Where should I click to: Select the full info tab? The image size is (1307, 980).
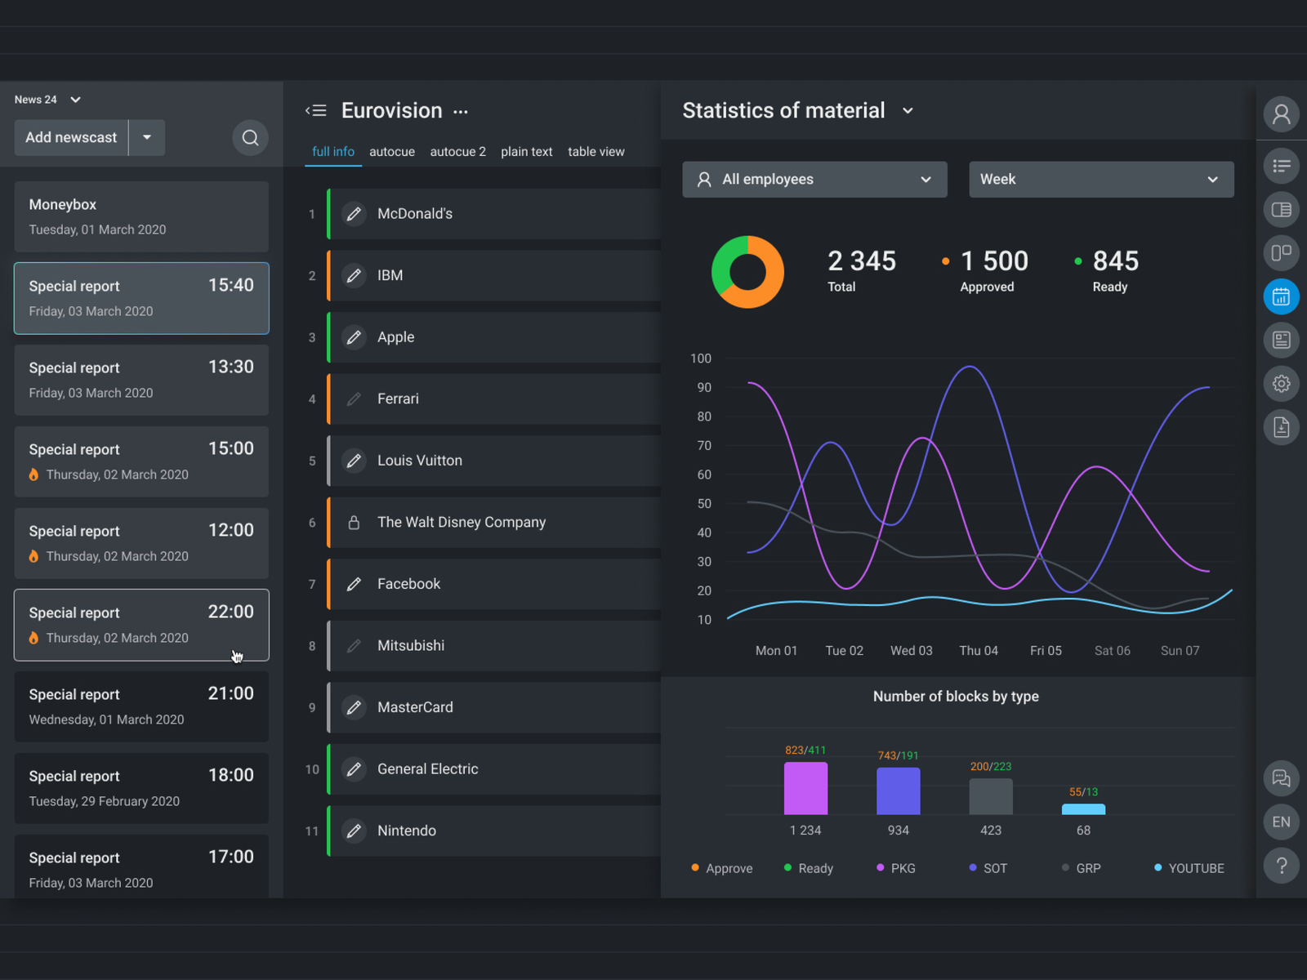333,152
